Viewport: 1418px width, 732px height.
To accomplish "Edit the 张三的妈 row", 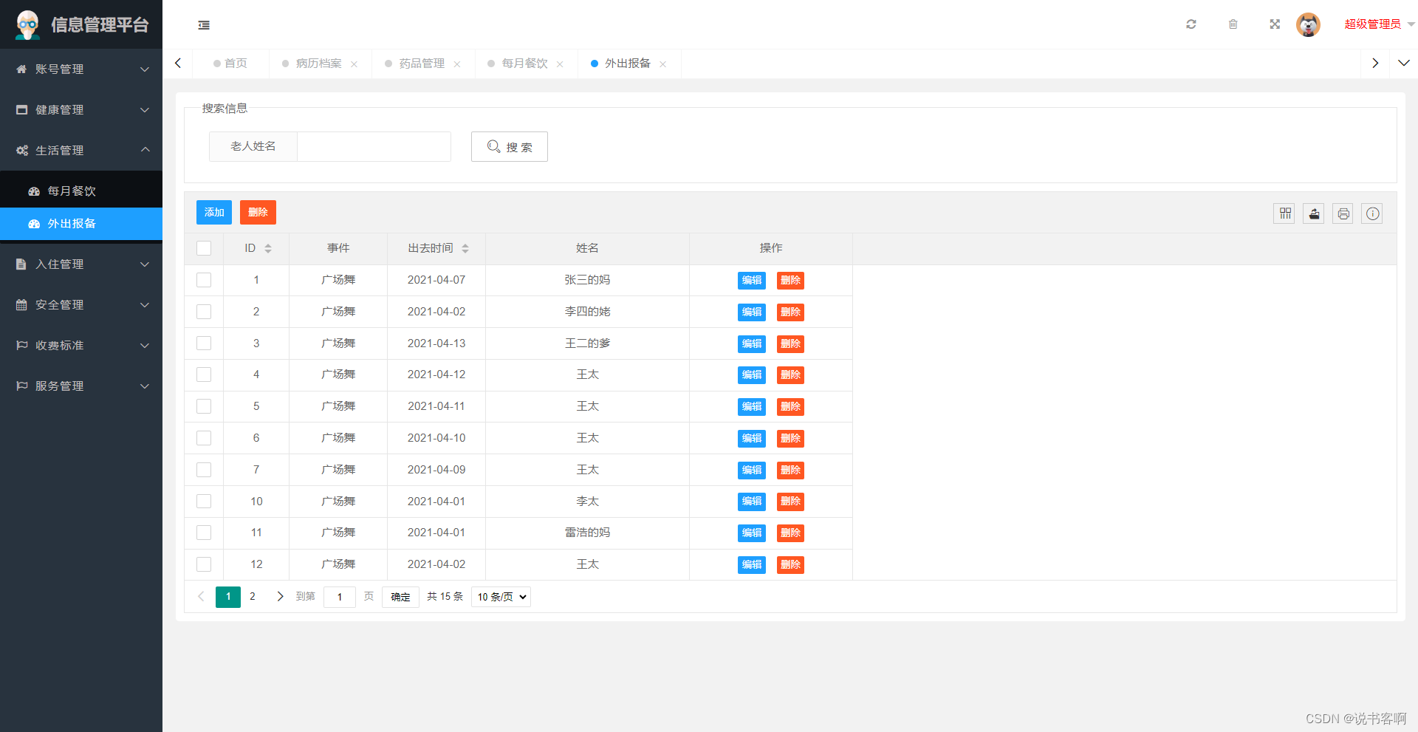I will coord(752,281).
